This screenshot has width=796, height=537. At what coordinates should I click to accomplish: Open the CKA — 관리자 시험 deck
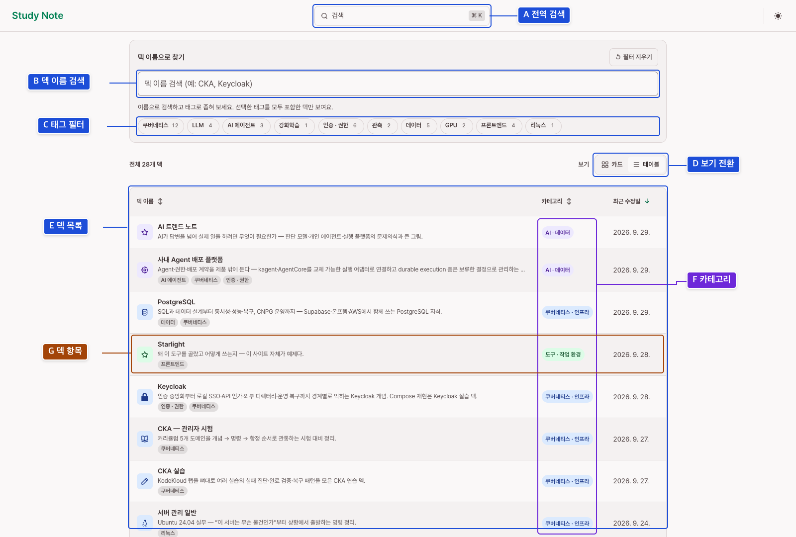[185, 429]
